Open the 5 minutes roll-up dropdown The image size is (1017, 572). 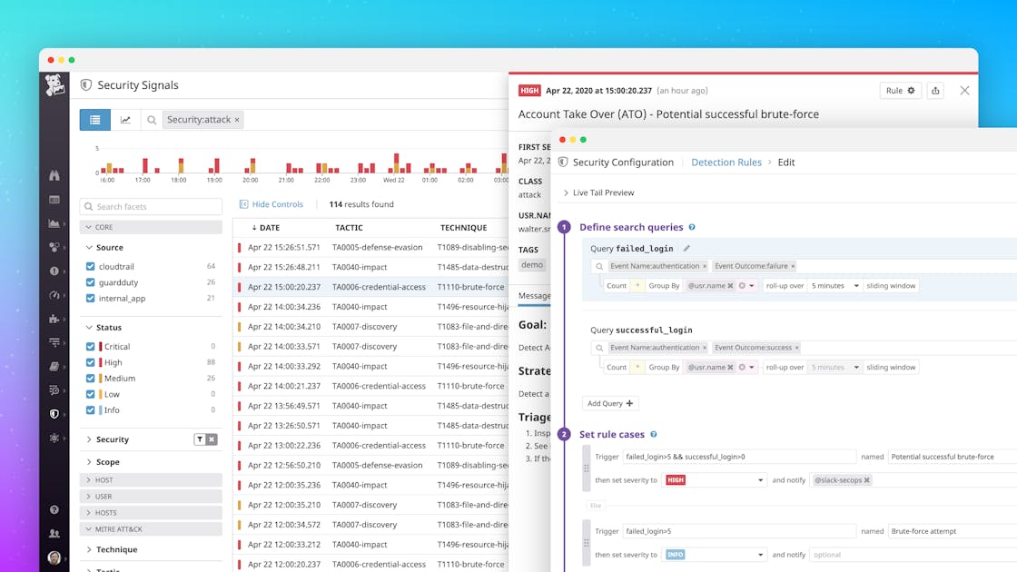(834, 285)
